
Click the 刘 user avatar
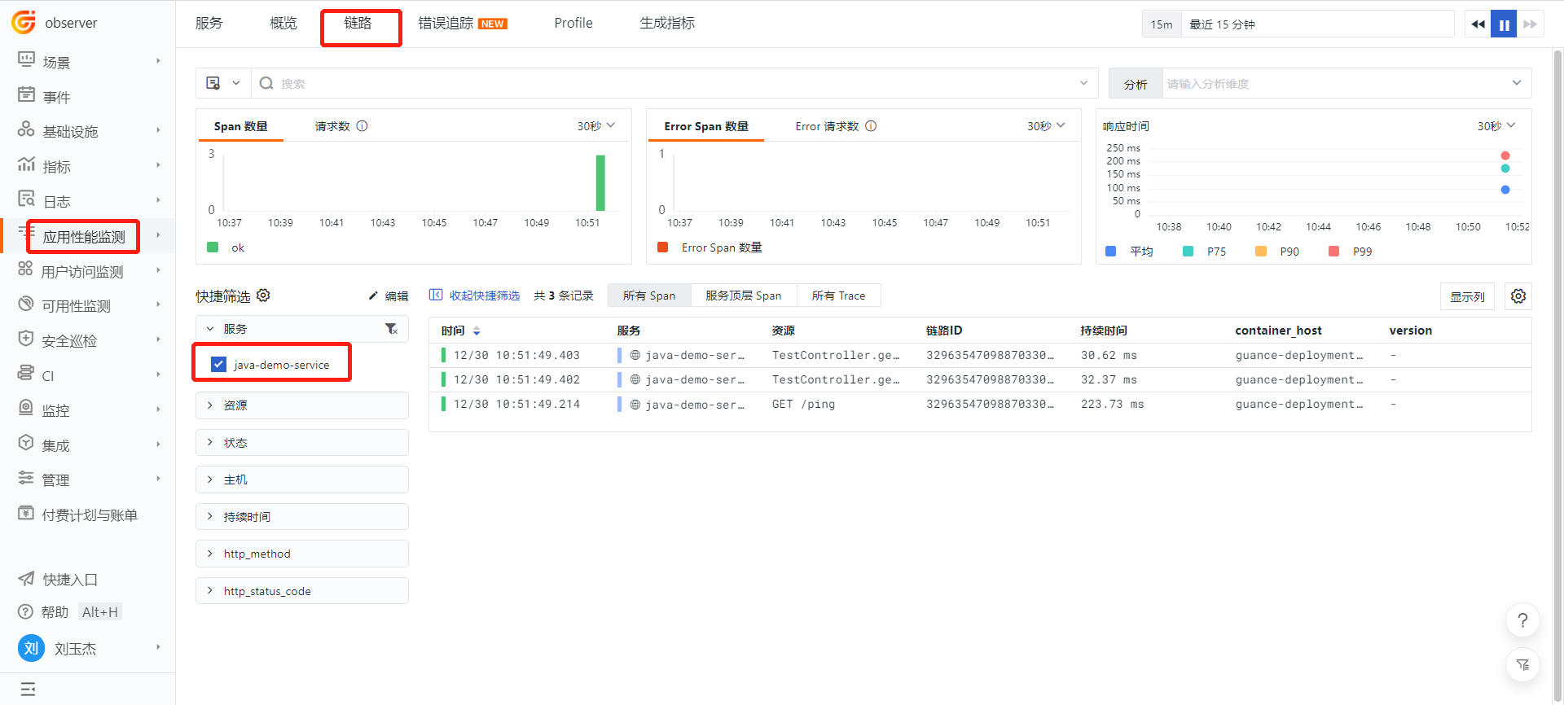coord(31,648)
